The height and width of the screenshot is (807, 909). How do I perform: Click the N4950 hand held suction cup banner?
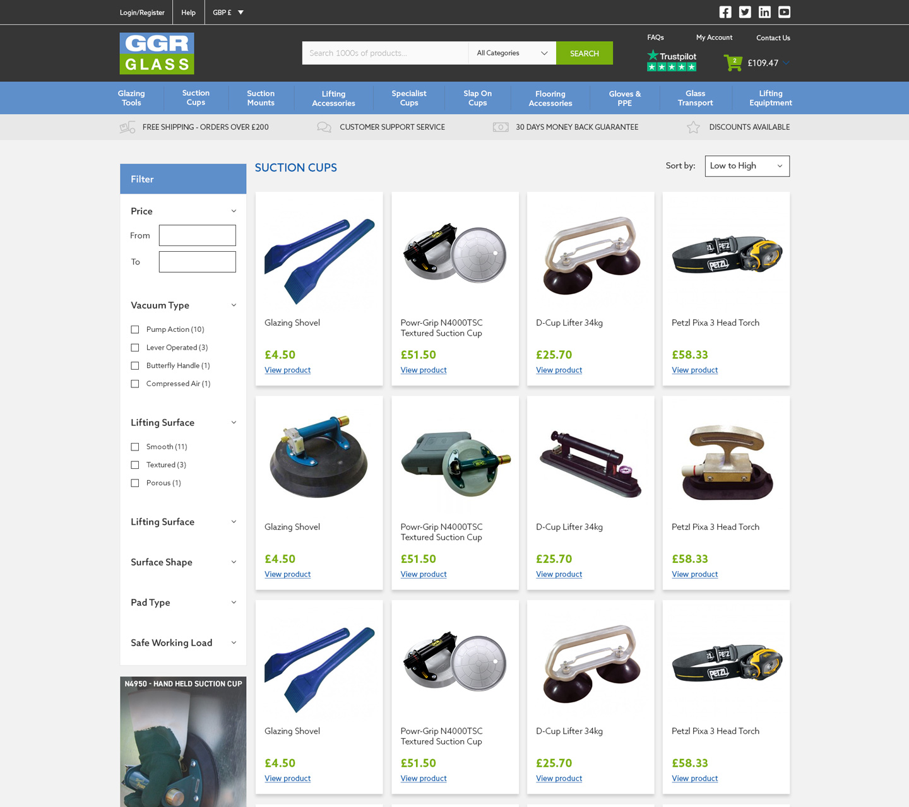183,741
